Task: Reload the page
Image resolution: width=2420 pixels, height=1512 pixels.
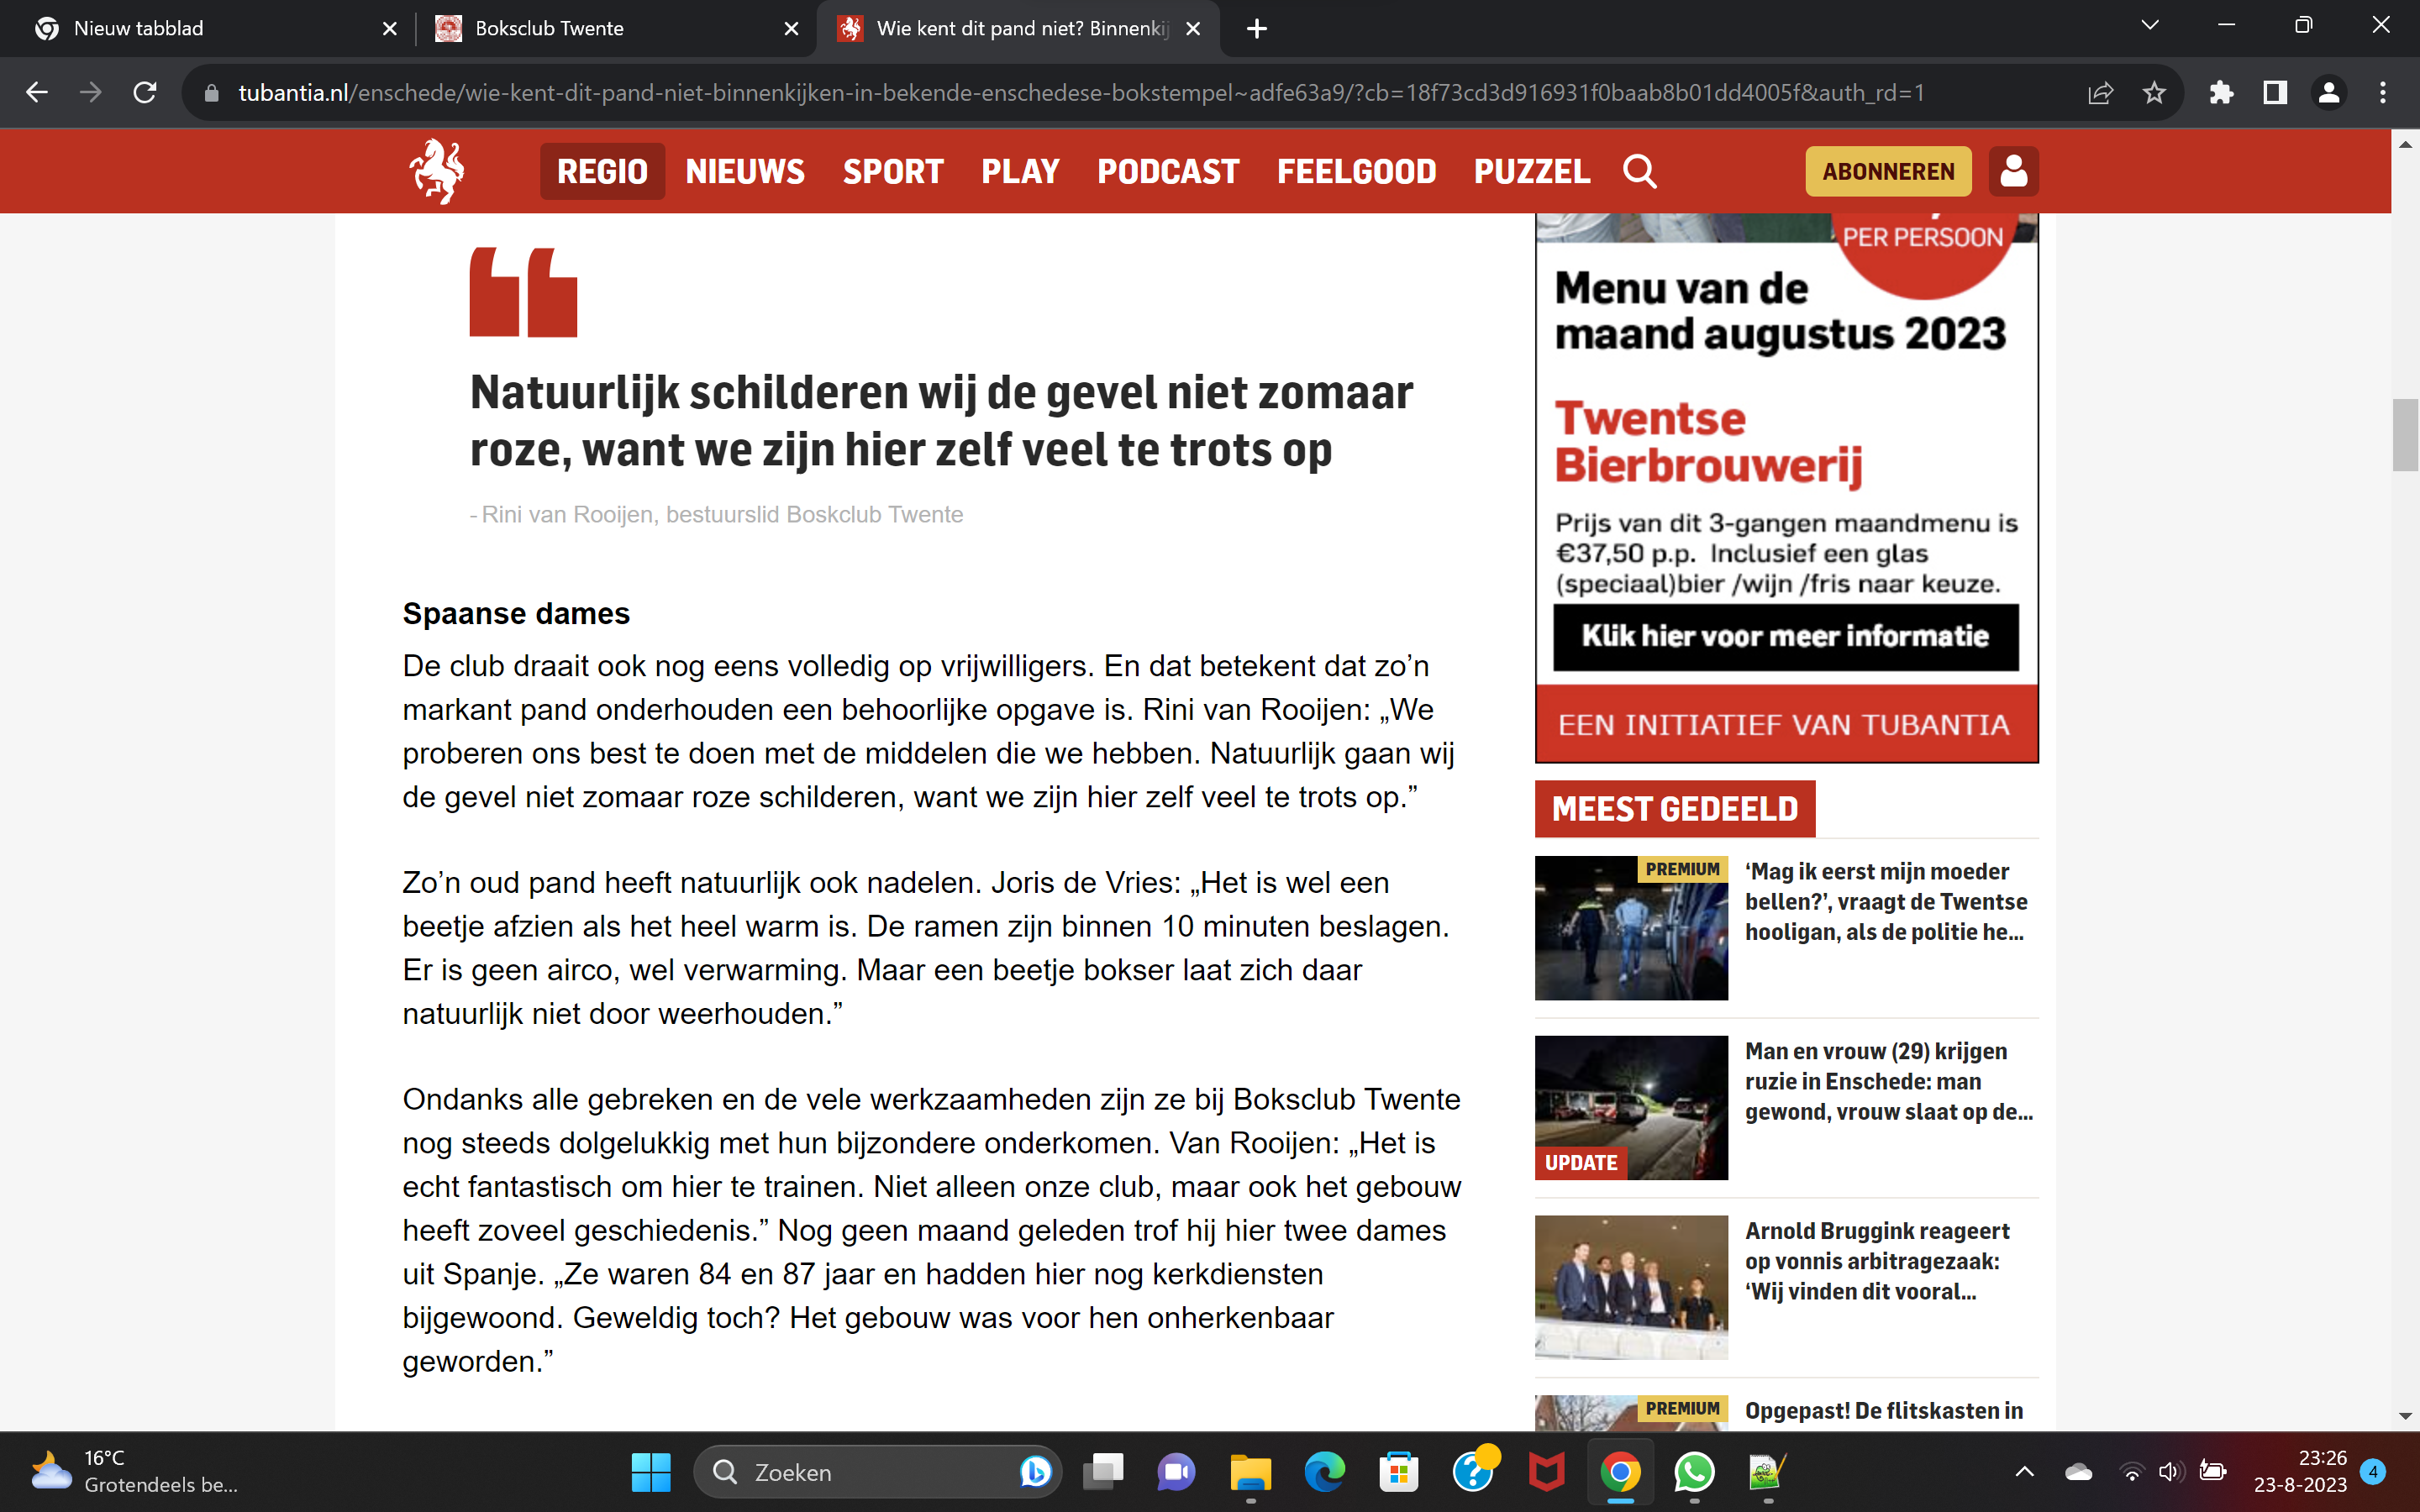Action: coord(145,93)
